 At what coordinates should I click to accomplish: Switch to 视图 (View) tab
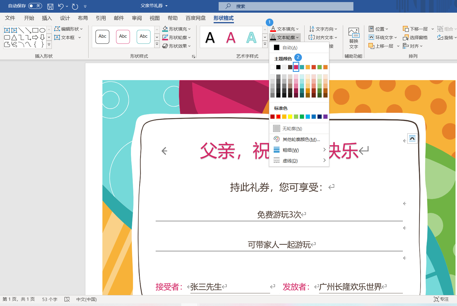tap(155, 18)
